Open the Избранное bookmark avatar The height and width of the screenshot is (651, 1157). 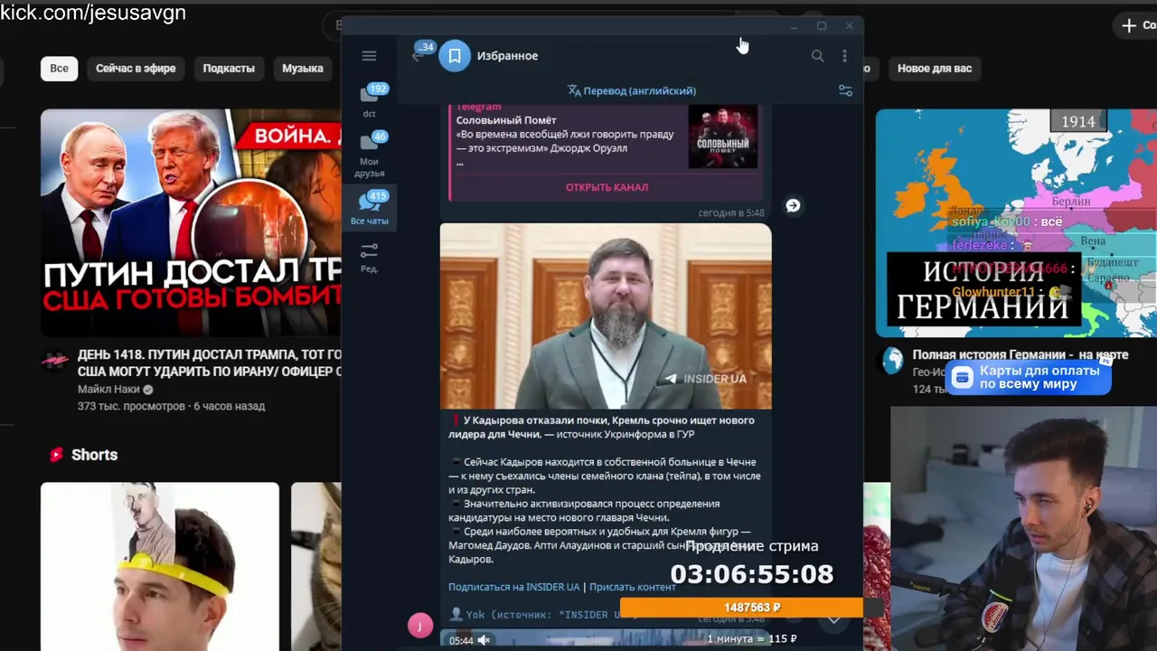coord(455,56)
